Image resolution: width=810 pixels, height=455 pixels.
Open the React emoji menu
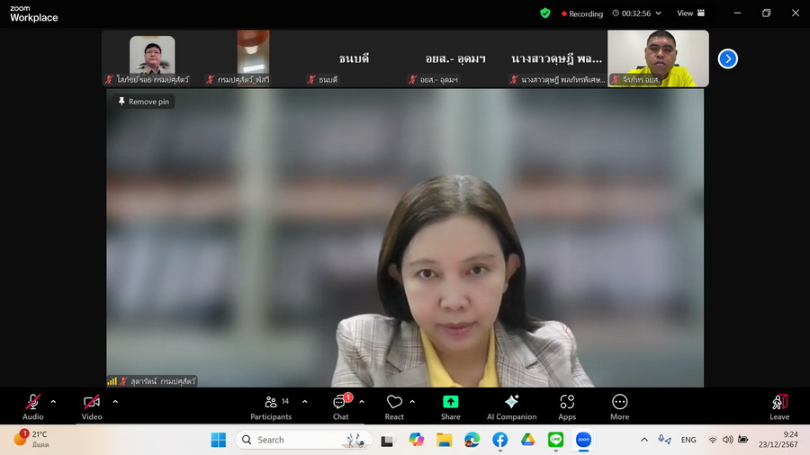pos(394,406)
